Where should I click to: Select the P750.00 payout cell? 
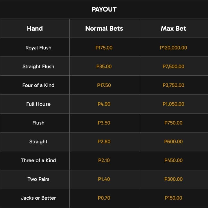point(173,123)
